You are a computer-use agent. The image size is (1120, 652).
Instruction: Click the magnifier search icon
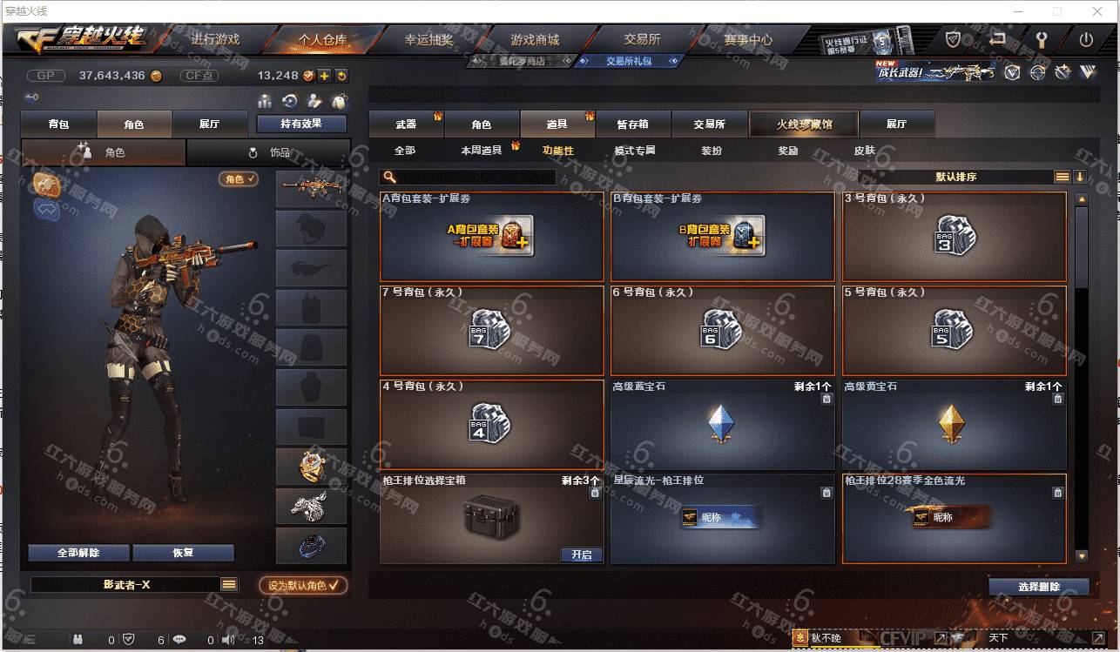389,177
